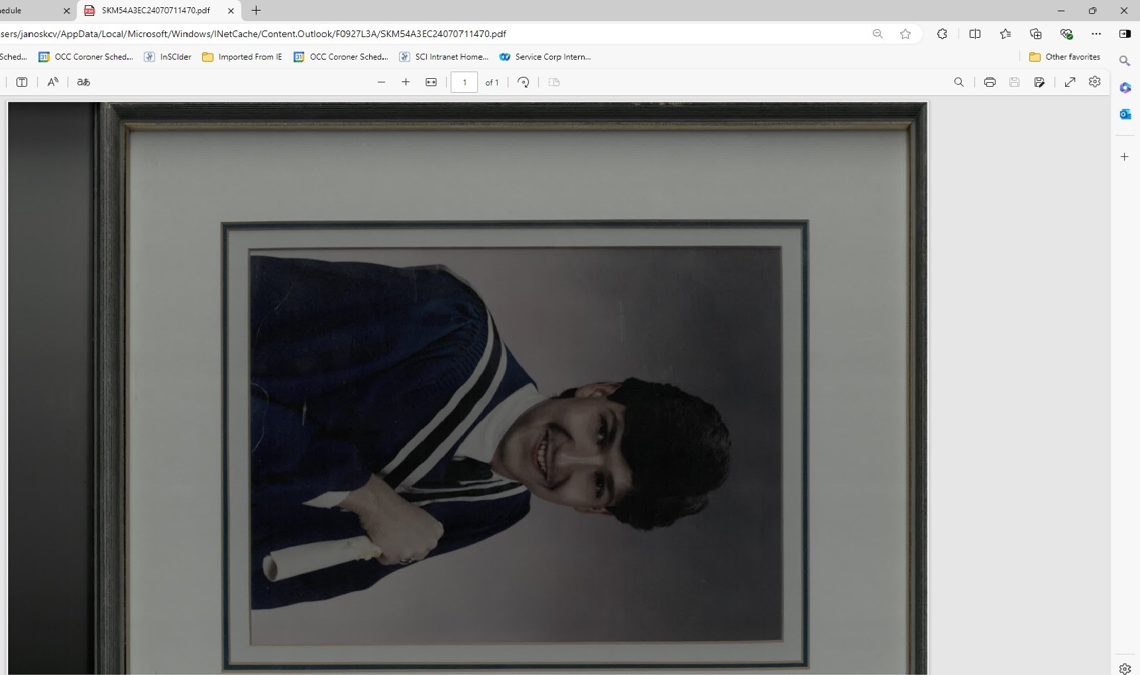Screen dimensions: 1140x675
Task: Toggle the Edge sidebar visibility button
Action: (x=1125, y=34)
